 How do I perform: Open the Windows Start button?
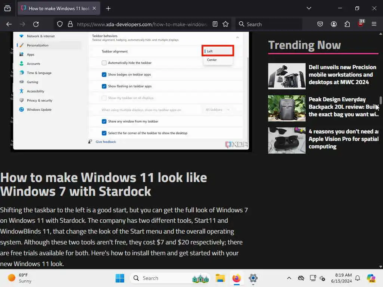click(x=120, y=278)
